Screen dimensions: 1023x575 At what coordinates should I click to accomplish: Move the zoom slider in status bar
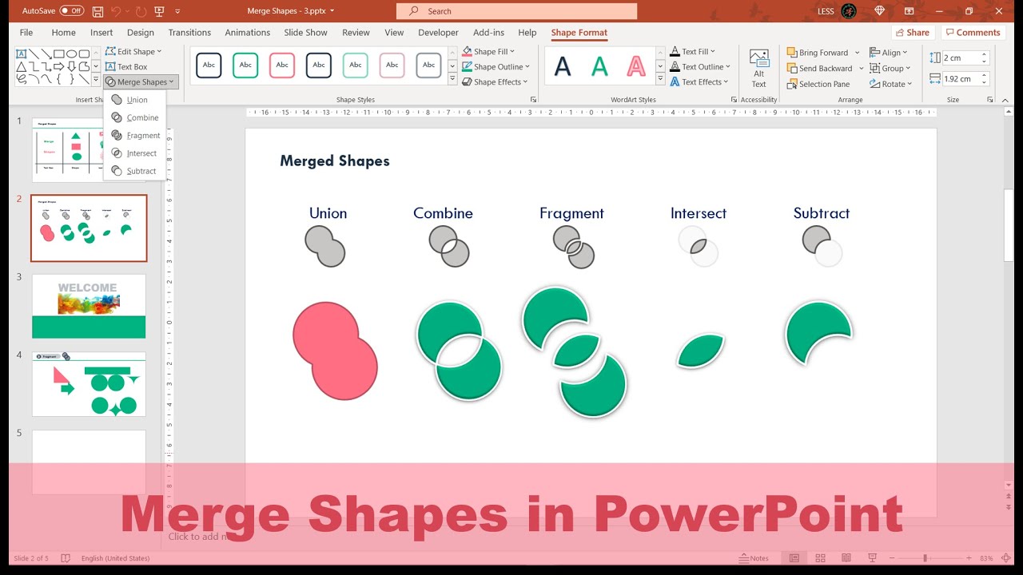[x=925, y=558]
